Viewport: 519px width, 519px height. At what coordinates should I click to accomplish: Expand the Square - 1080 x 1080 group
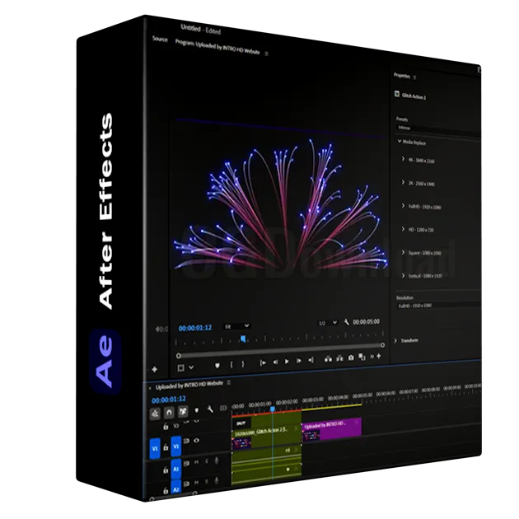pos(403,252)
